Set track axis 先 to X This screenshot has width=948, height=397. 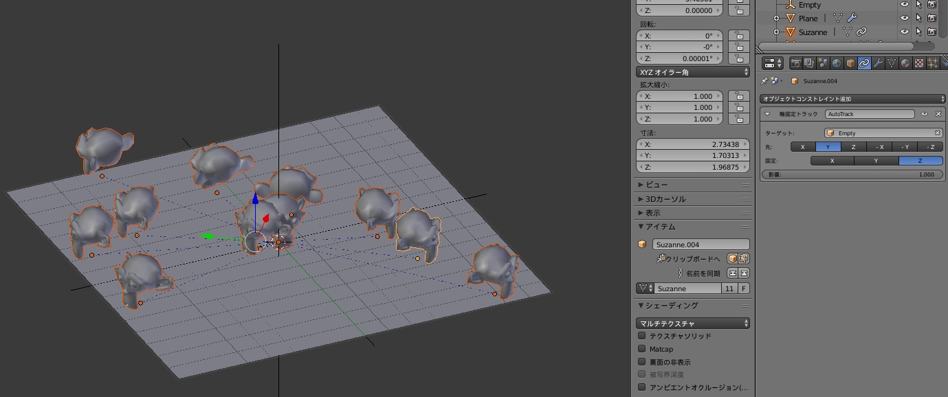[x=803, y=147]
